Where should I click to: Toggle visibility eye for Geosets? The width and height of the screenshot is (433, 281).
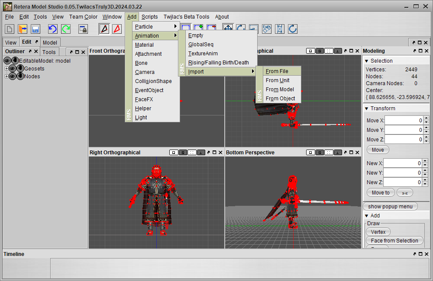coord(12,69)
